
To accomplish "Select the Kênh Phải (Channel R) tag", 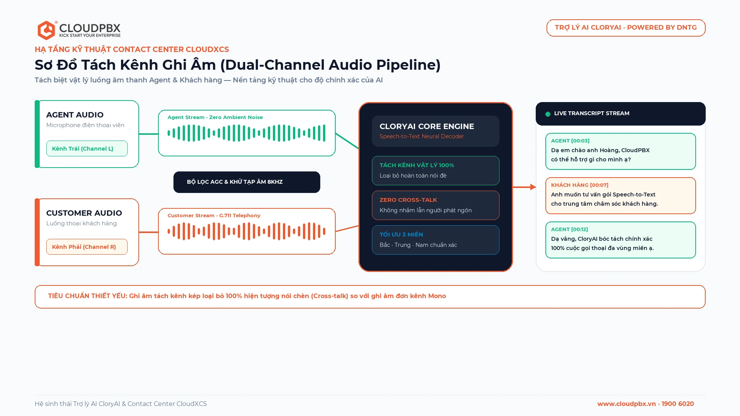I will point(87,247).
